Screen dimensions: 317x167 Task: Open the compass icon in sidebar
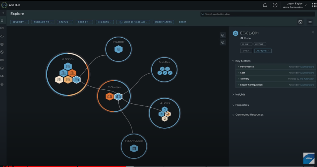pos(2,52)
